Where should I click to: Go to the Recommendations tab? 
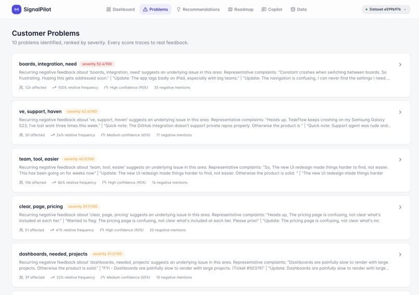tap(198, 9)
